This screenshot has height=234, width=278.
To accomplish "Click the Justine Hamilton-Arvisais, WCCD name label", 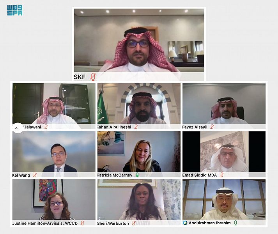I will (x=45, y=223).
